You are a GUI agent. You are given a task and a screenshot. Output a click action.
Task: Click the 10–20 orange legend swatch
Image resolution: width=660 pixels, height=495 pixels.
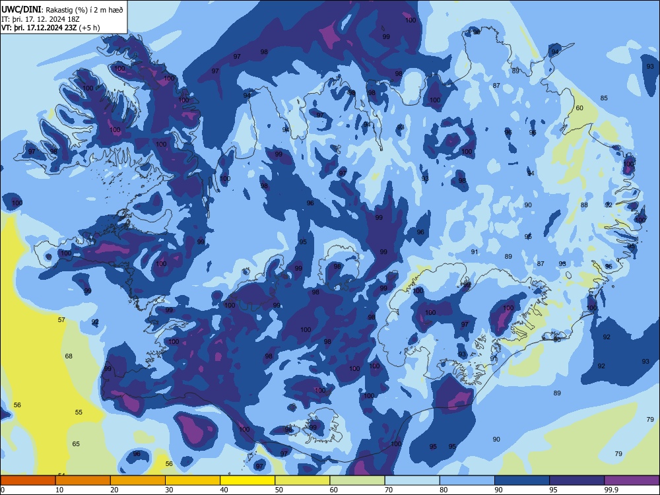coord(83,480)
